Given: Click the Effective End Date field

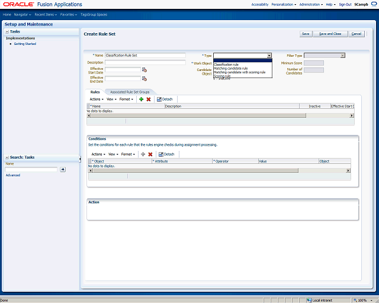Looking at the screenshot, I should pos(123,79).
